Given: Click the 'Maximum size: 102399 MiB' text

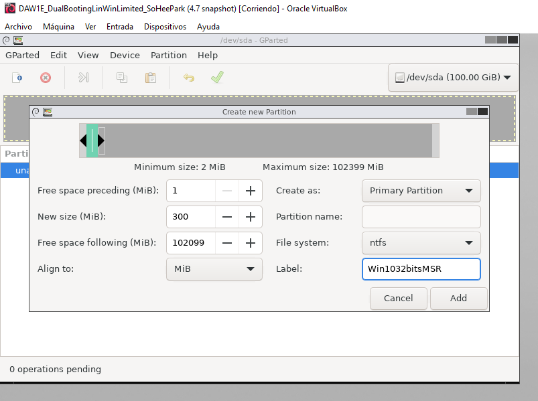Looking at the screenshot, I should (x=323, y=167).
